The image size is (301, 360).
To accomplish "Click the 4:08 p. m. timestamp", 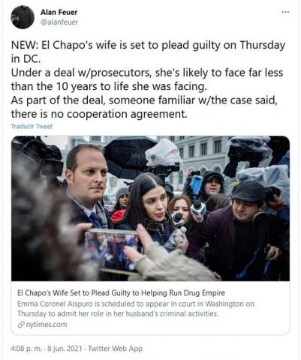I will click(x=26, y=349).
